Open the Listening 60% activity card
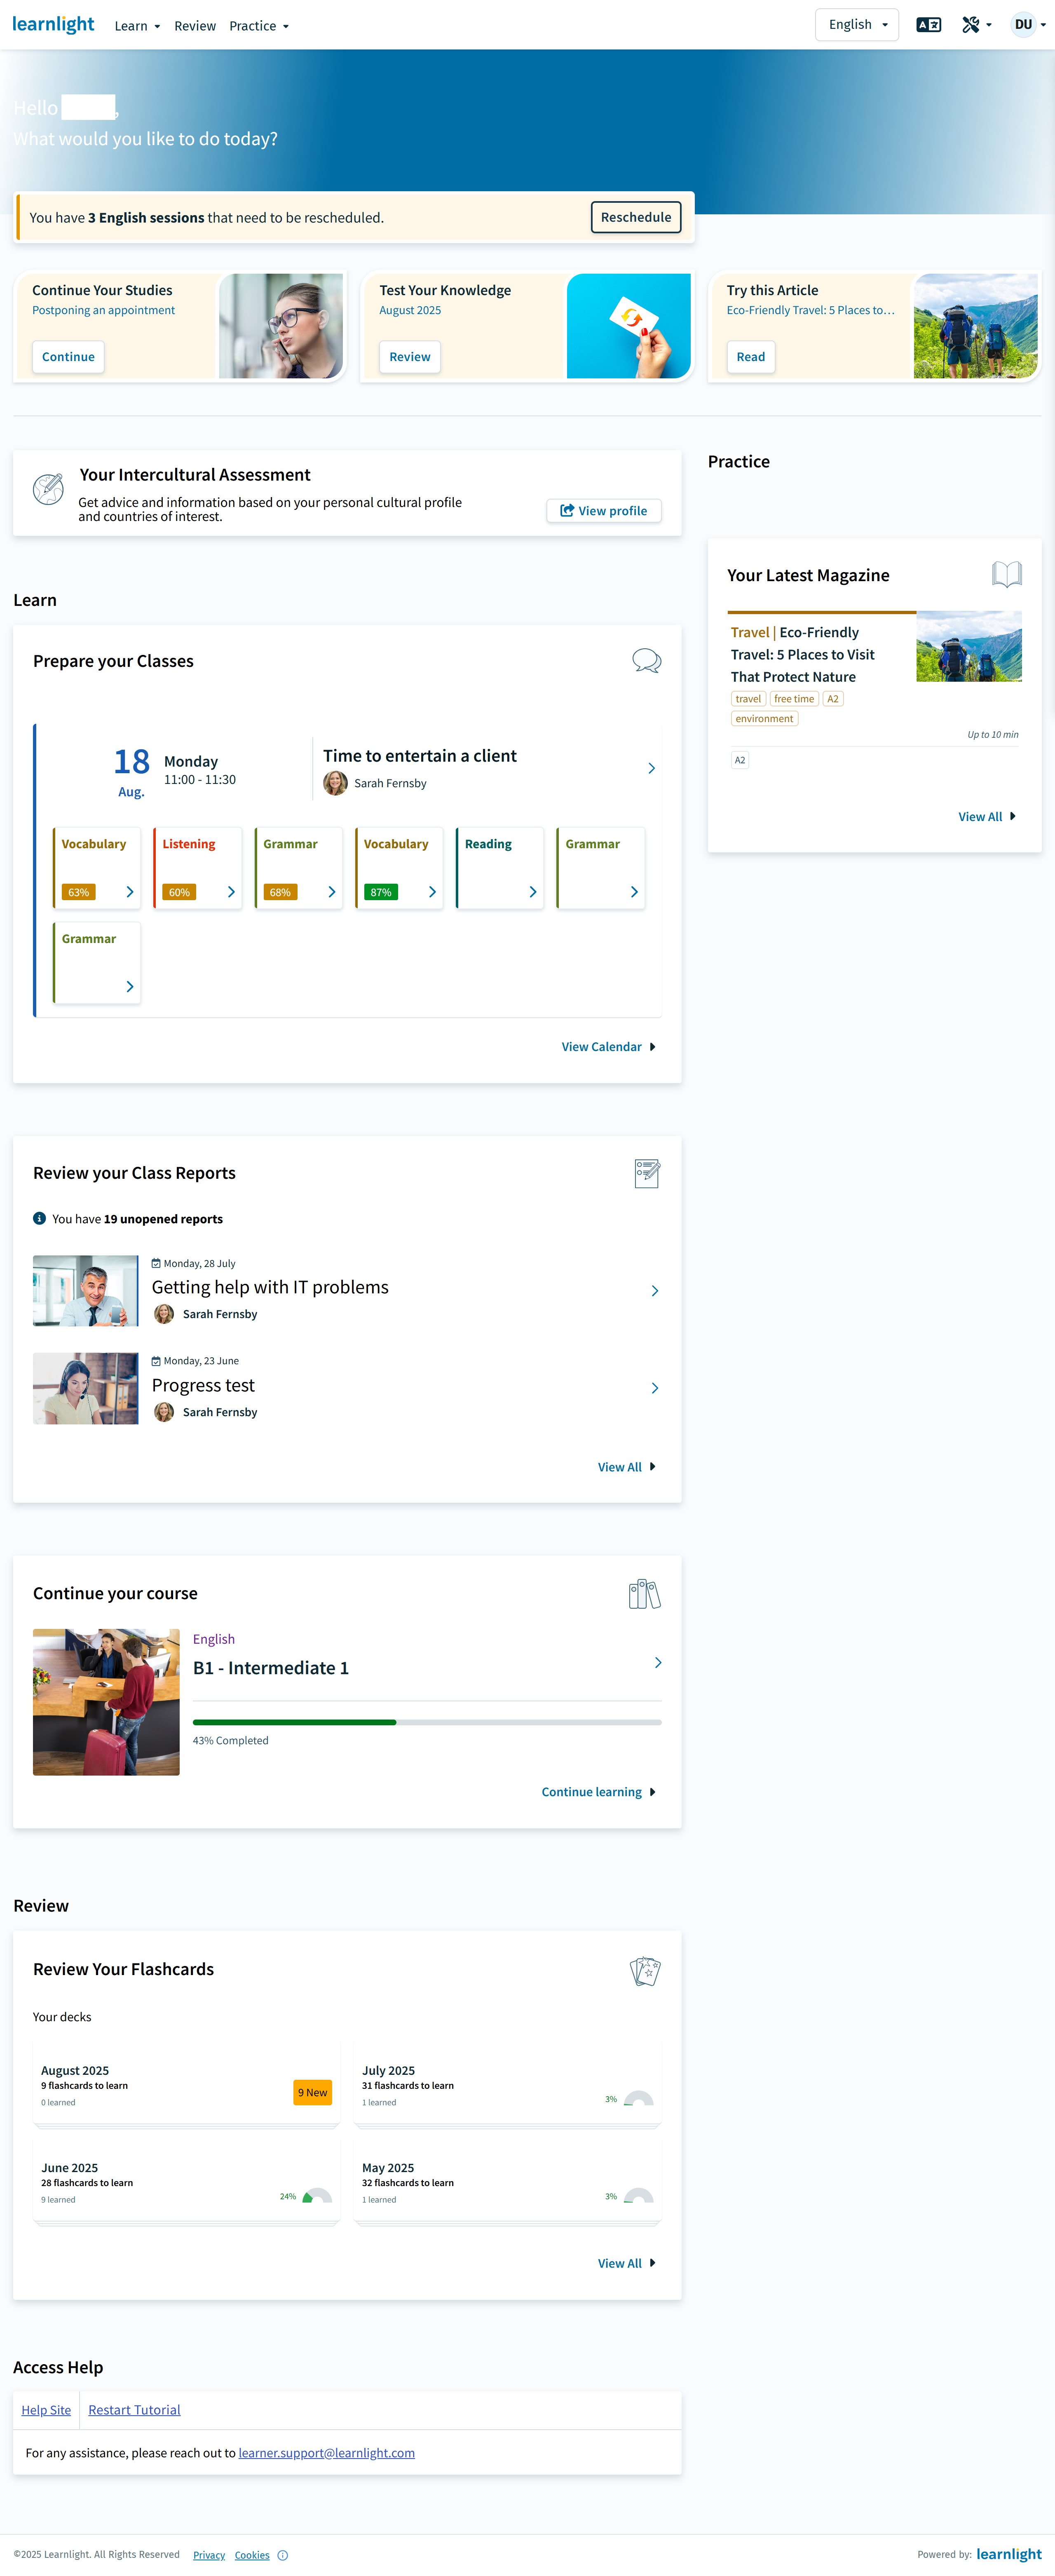1055x2576 pixels. (197, 868)
